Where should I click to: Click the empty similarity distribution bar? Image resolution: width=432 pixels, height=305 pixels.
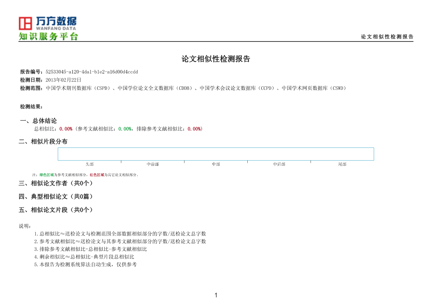pos(216,154)
